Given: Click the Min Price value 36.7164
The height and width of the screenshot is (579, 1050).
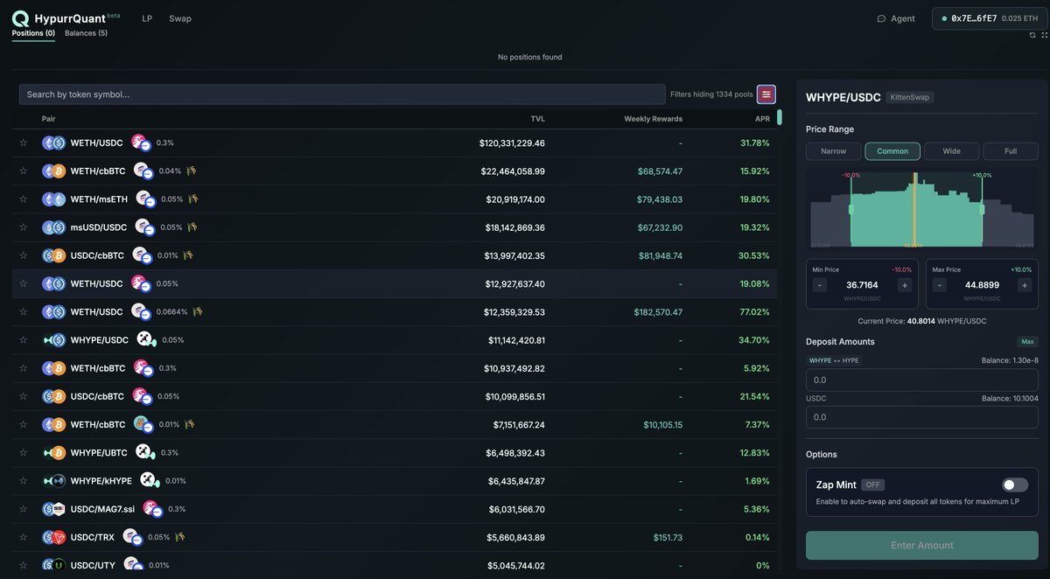Looking at the screenshot, I should [x=862, y=285].
